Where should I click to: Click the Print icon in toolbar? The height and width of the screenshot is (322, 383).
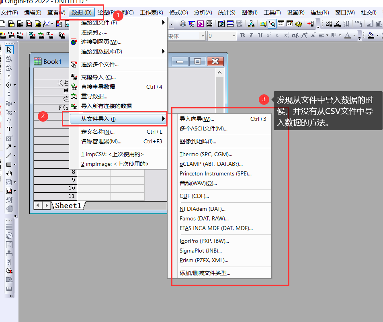click(182, 24)
